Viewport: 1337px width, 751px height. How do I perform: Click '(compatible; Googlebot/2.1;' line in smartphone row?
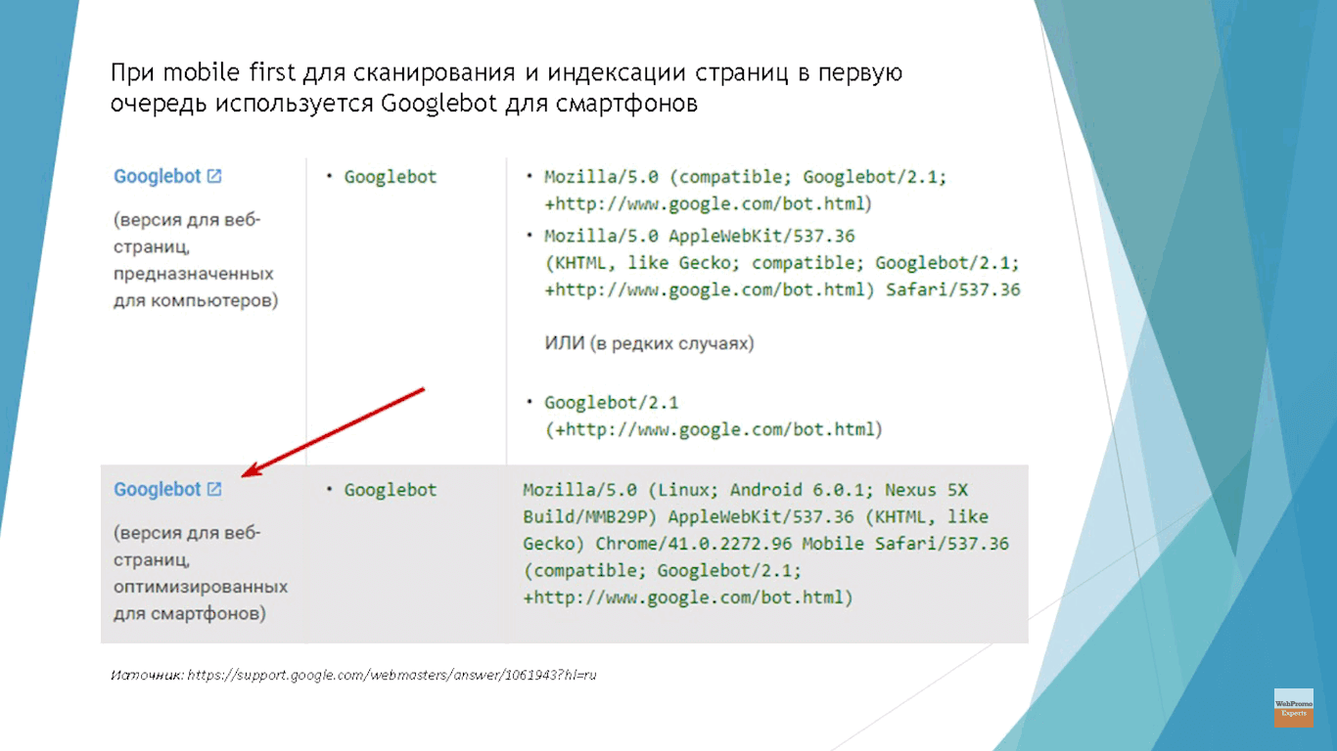(x=663, y=571)
